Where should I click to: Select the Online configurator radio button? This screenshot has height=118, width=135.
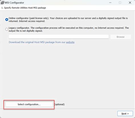[x=7, y=20]
